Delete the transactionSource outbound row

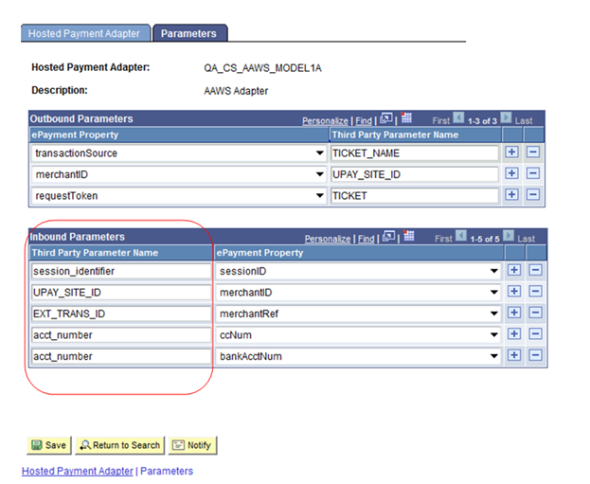coord(533,152)
